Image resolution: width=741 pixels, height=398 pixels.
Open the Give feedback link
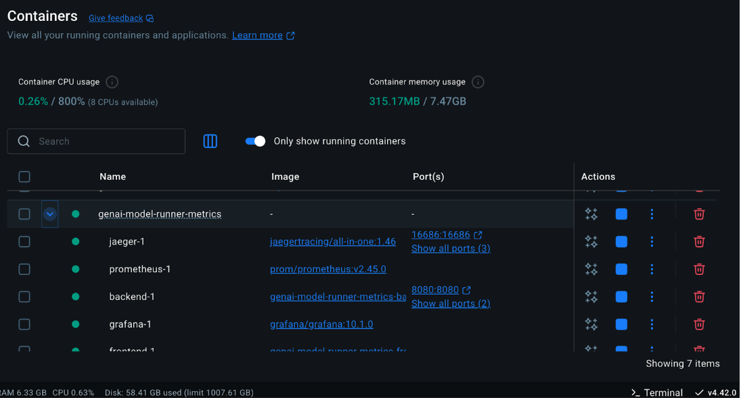[x=116, y=18]
